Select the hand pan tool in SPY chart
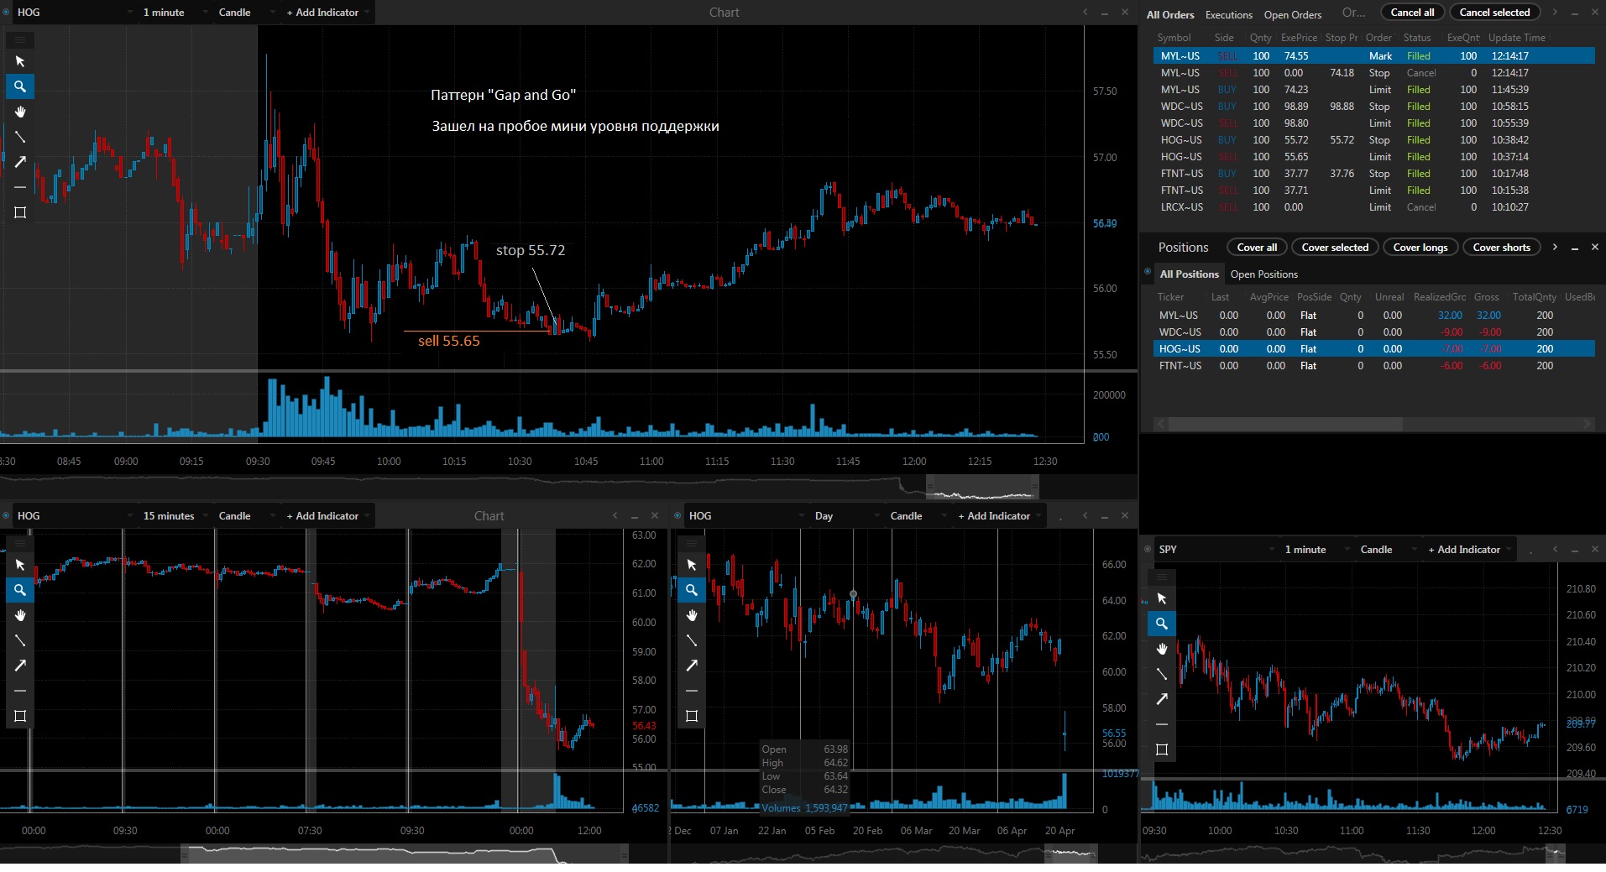This screenshot has height=872, width=1606. (x=1162, y=649)
